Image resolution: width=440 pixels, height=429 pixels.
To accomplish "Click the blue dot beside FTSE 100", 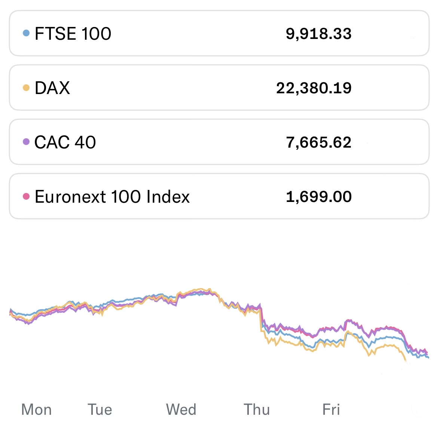I will coord(26,33).
